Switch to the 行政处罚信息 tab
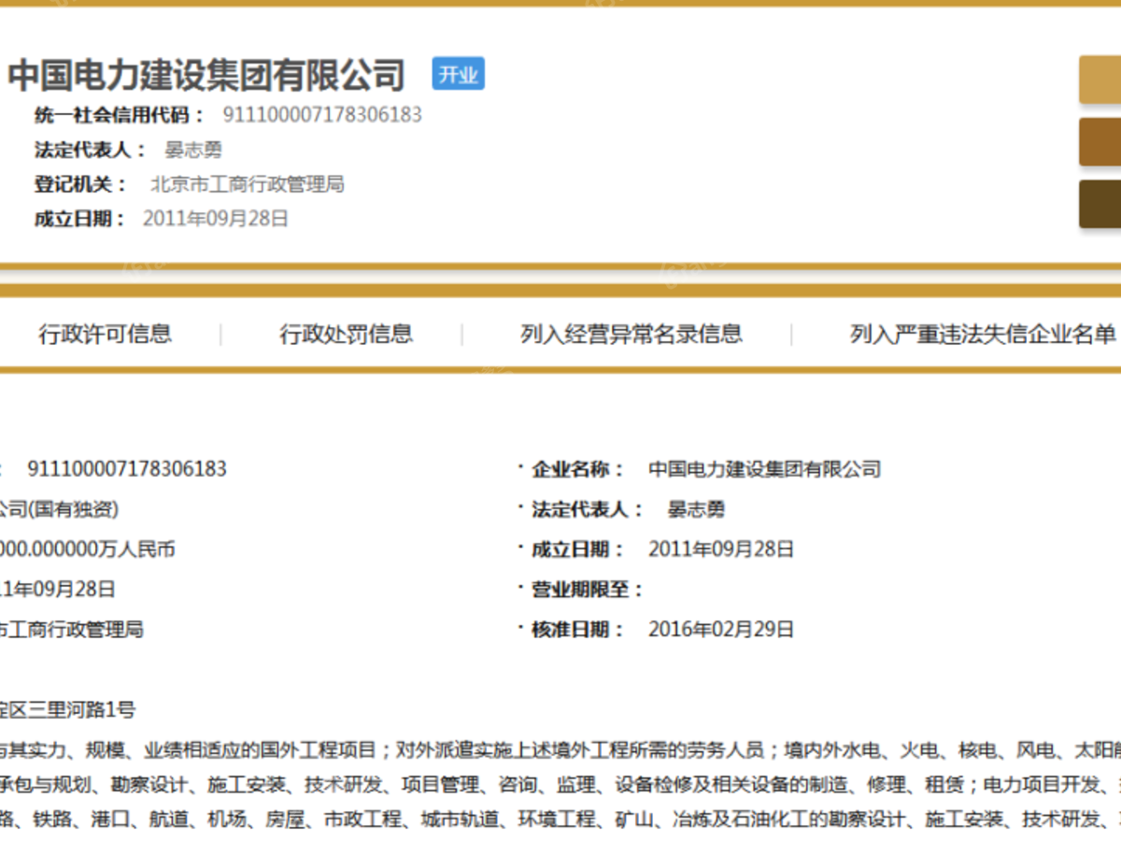 point(346,334)
